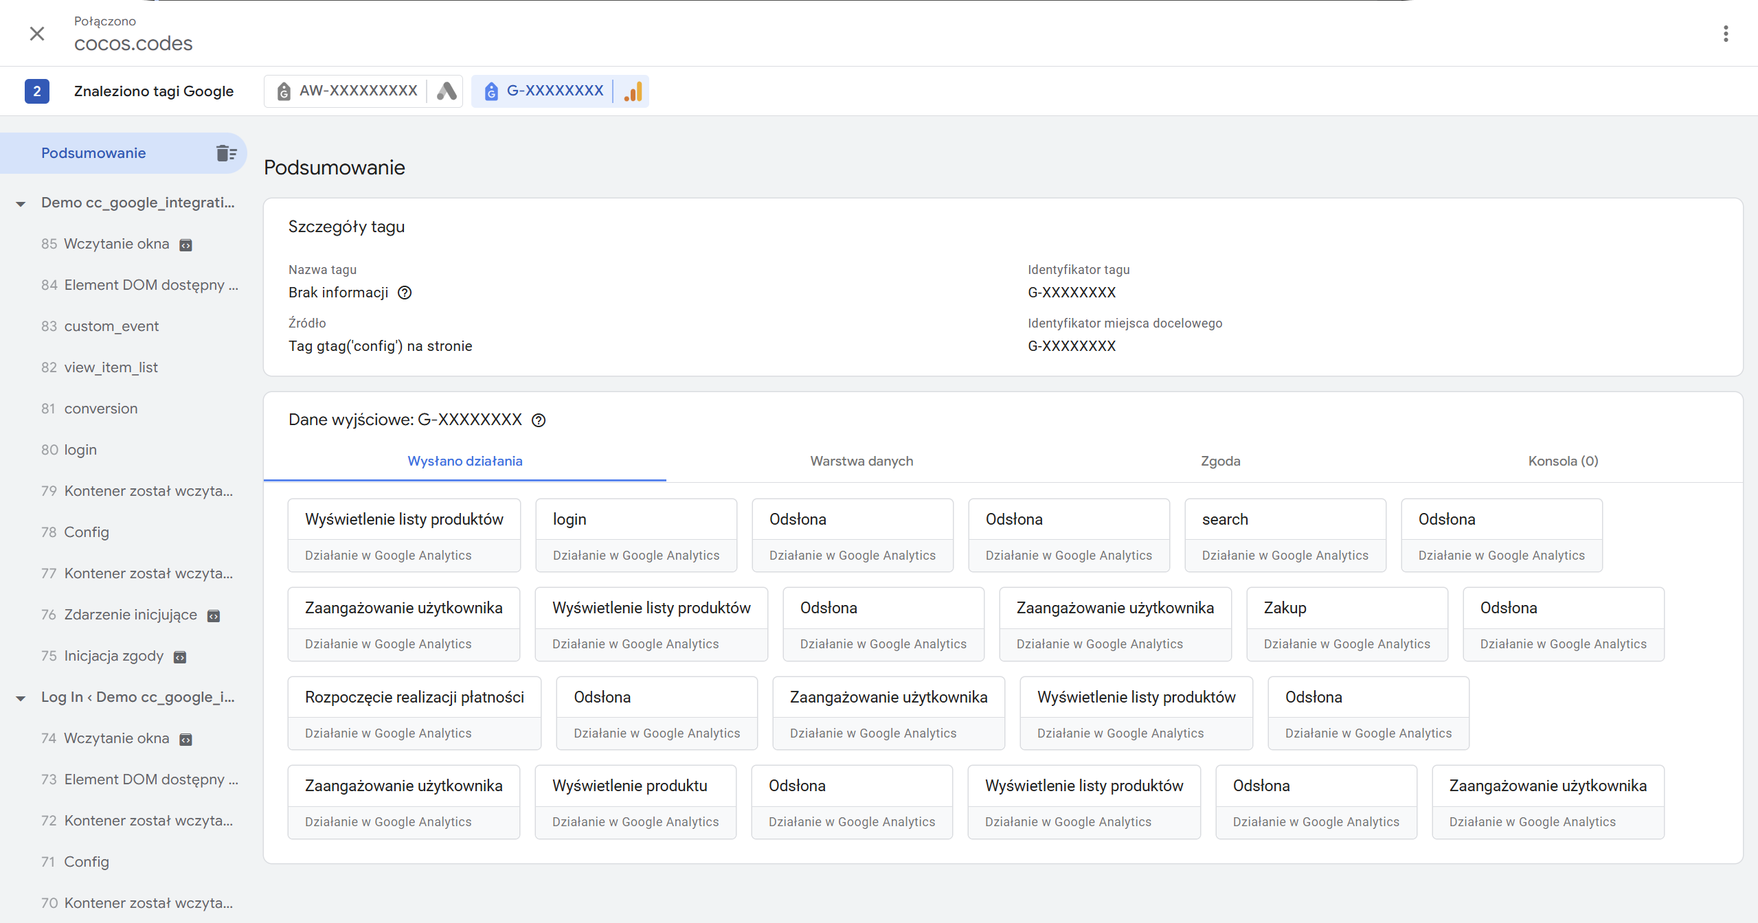The width and height of the screenshot is (1758, 923).
Task: Collapse the Log In Demo group
Action: (x=21, y=698)
